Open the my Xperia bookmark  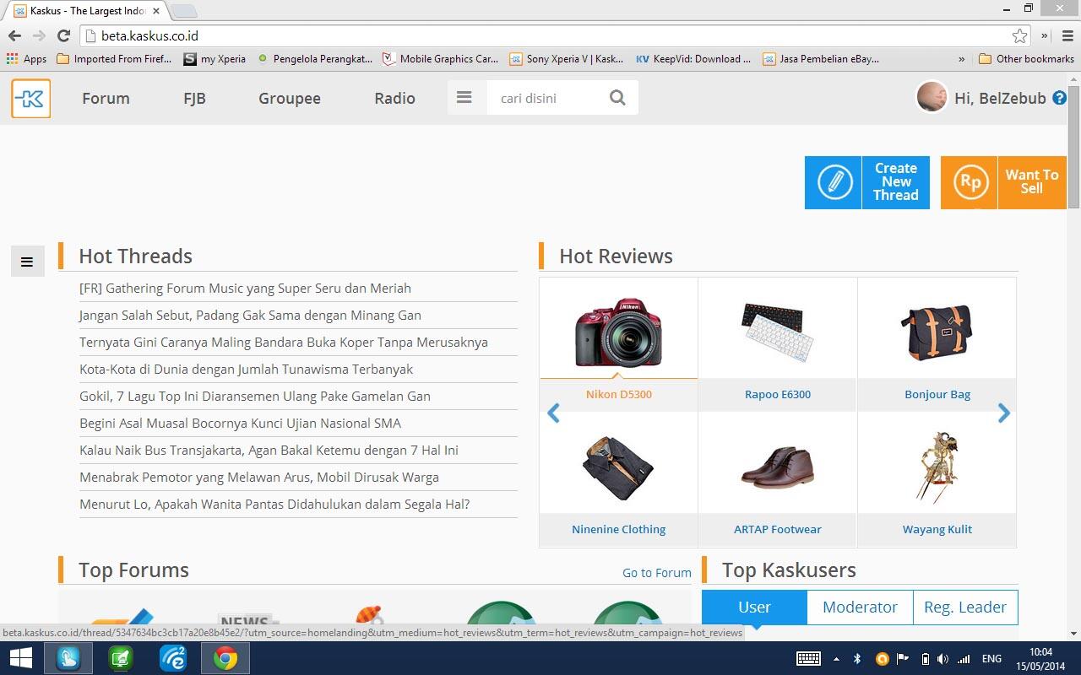click(x=215, y=59)
